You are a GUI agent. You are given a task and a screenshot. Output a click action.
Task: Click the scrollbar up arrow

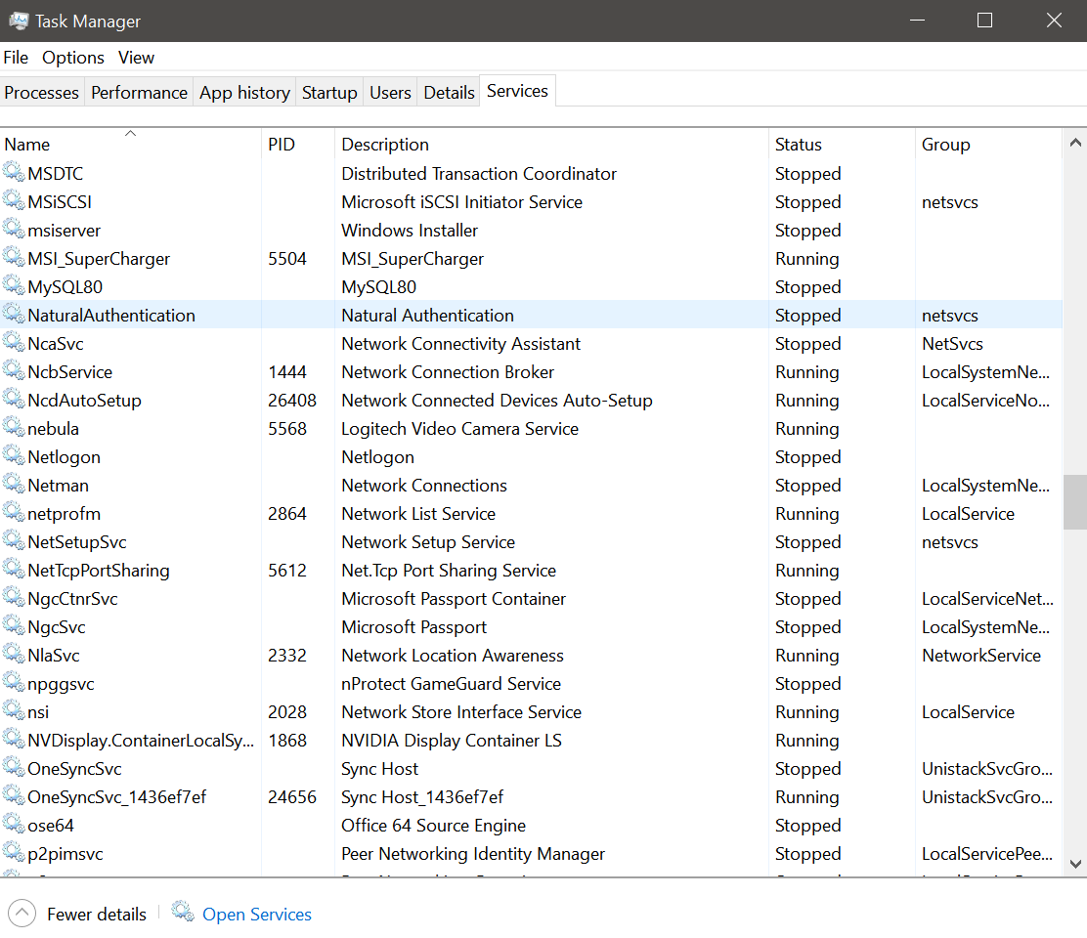tap(1075, 143)
